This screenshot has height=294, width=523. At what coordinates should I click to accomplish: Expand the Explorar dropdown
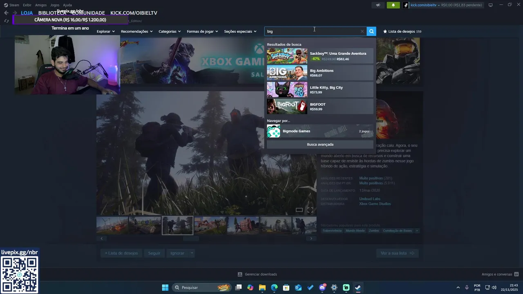105,31
